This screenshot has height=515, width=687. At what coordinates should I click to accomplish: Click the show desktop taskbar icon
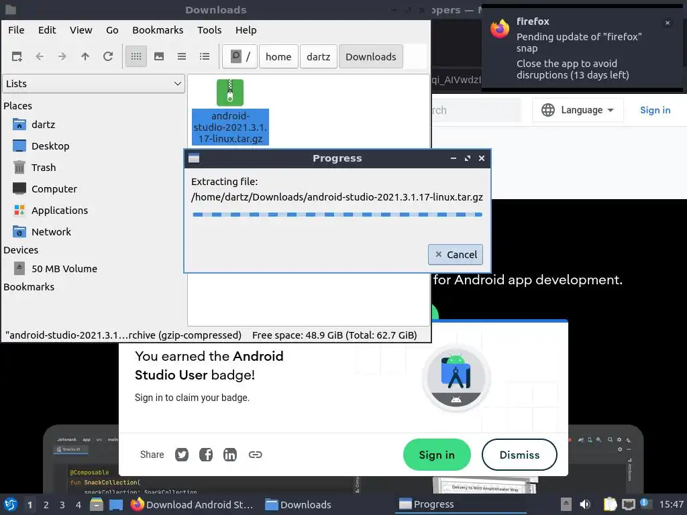115,504
